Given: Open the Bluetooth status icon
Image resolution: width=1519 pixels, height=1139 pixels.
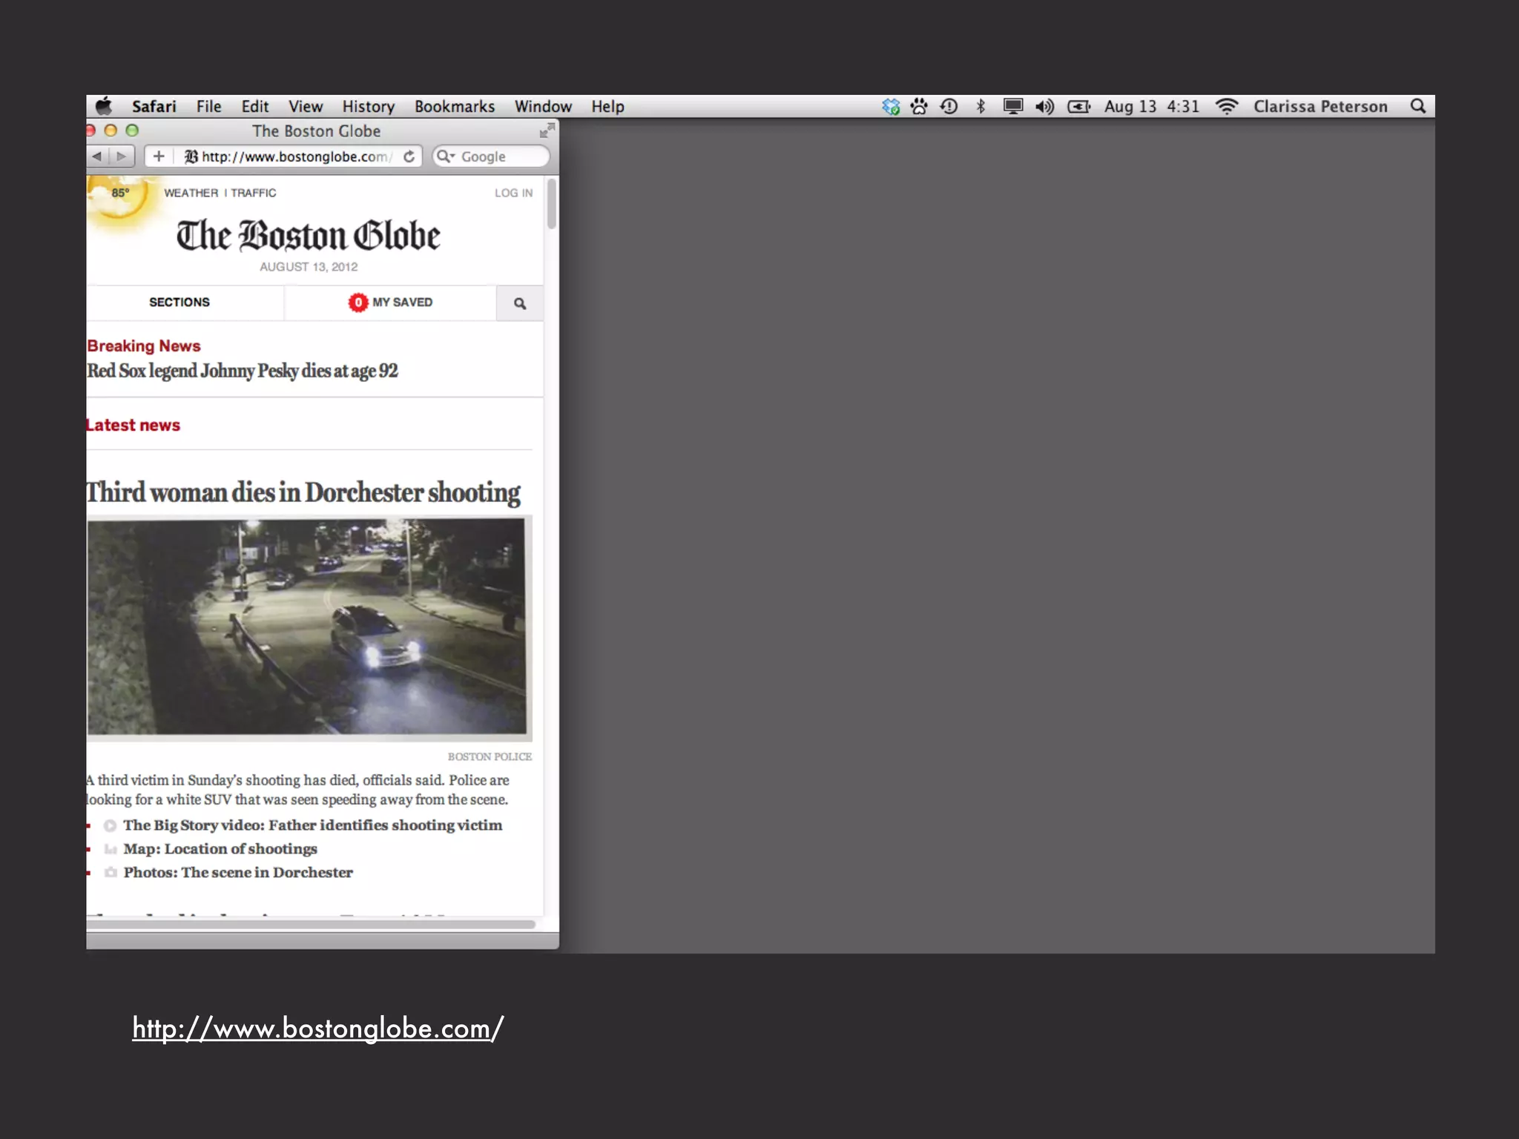Looking at the screenshot, I should click(981, 106).
